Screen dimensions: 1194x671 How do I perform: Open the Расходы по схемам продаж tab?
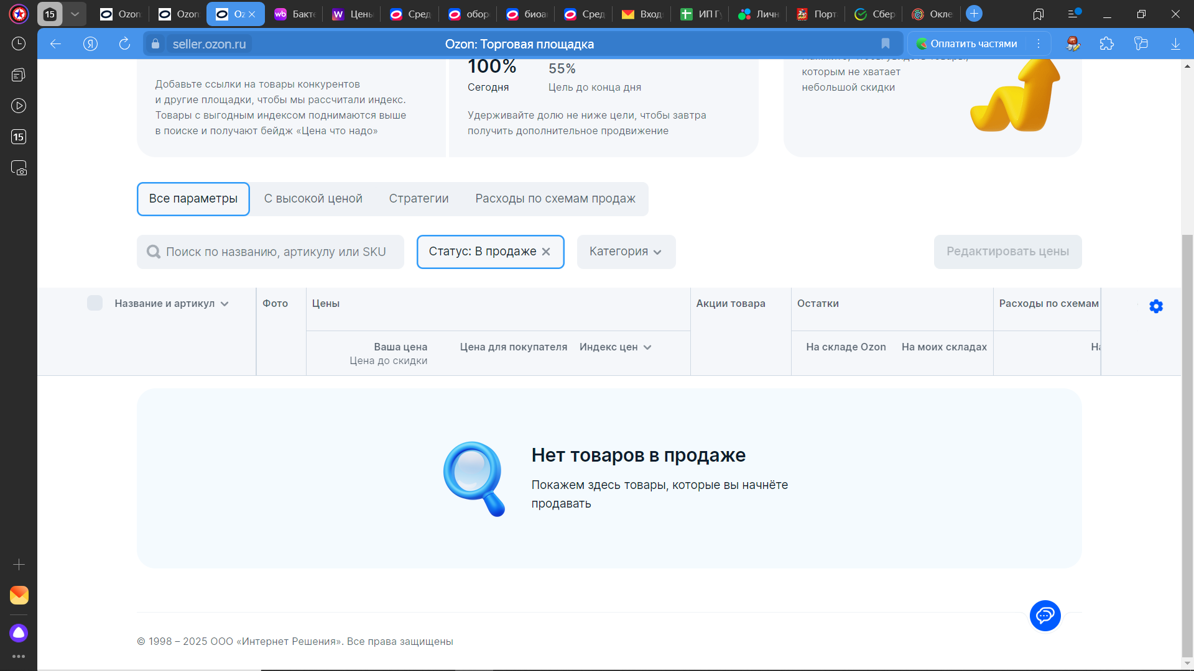pos(555,199)
